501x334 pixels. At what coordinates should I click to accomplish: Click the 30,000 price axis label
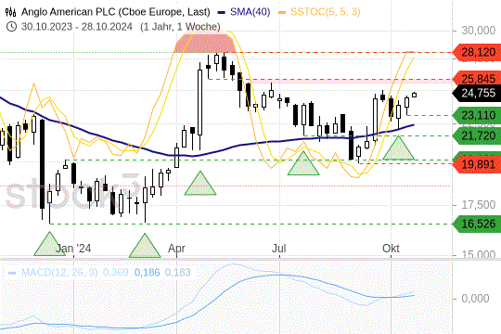point(479,31)
